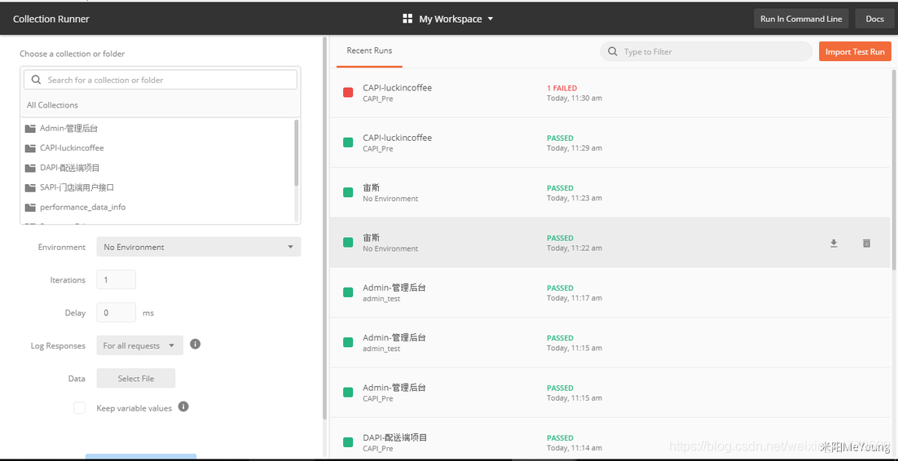
Task: Click the collection search field
Action: coord(161,80)
